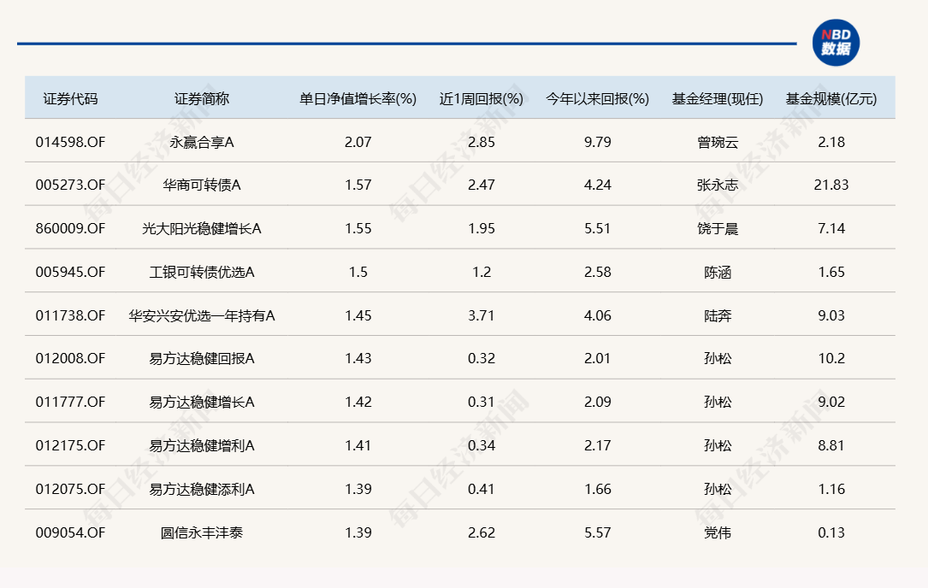
Task: Click fund manager 陆奔
Action: (x=717, y=315)
